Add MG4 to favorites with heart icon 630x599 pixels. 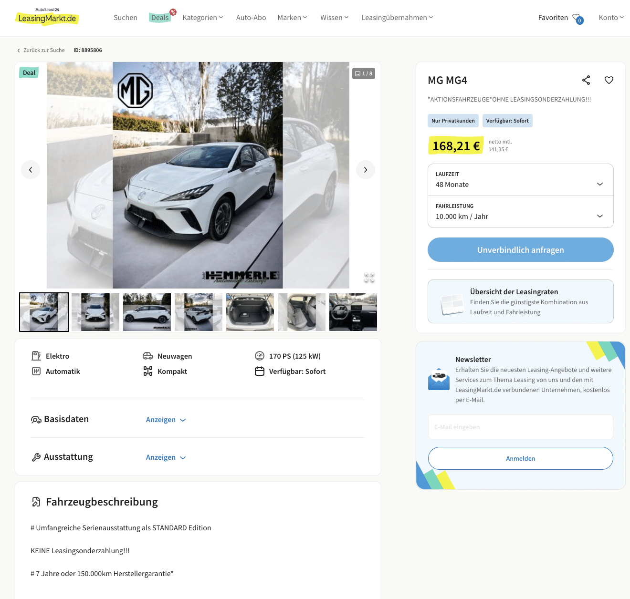pyautogui.click(x=609, y=80)
